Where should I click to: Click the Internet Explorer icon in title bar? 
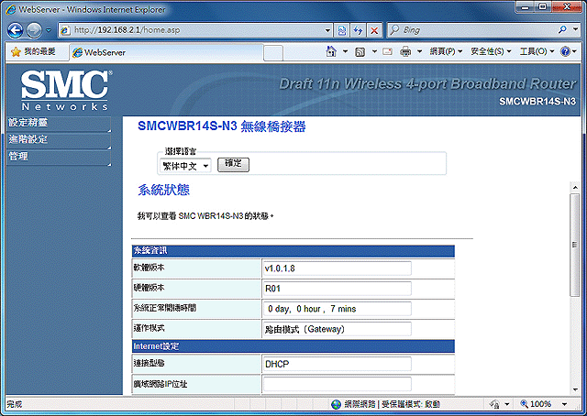pos(10,9)
